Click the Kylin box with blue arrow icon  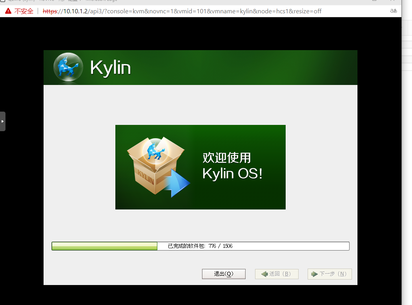click(x=159, y=167)
